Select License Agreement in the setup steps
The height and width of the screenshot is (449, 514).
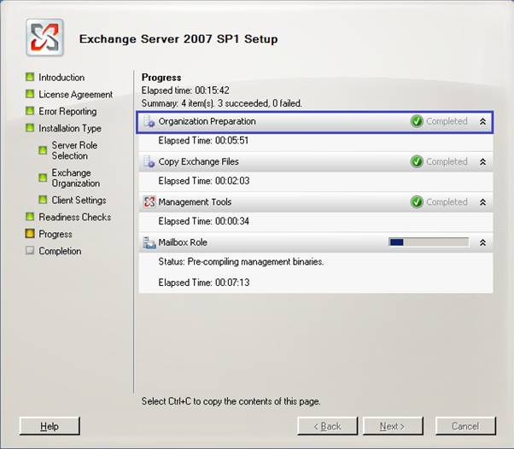[x=76, y=95]
